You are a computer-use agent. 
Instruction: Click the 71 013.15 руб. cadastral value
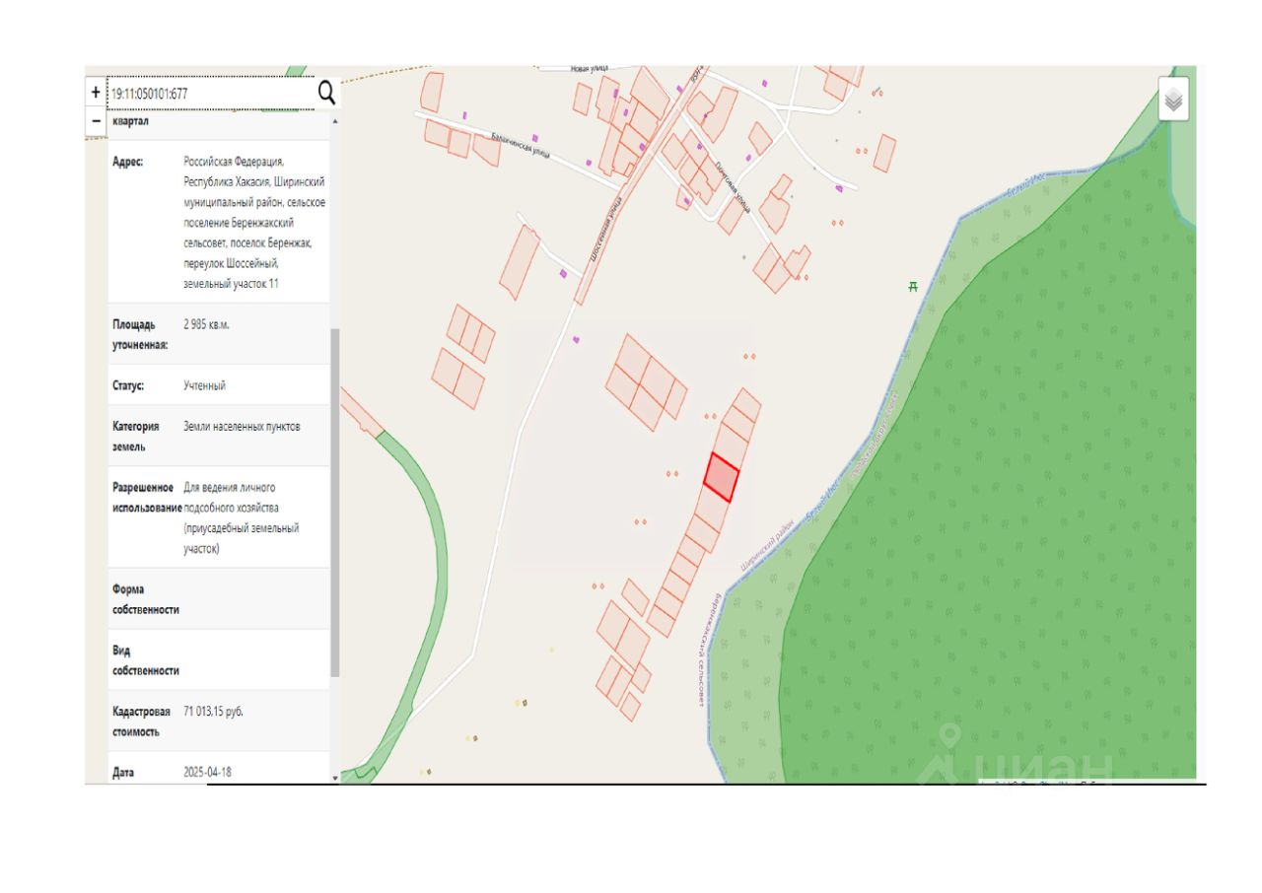[213, 711]
